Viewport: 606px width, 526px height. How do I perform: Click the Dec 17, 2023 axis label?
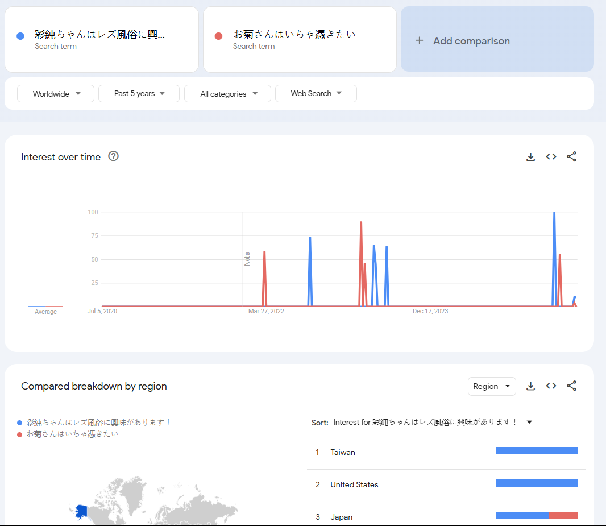tap(430, 311)
